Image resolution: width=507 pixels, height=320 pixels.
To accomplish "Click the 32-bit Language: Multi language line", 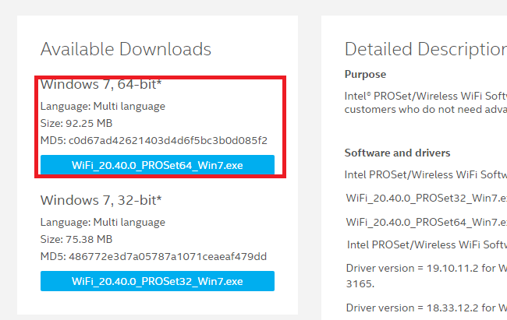I will pos(103,222).
